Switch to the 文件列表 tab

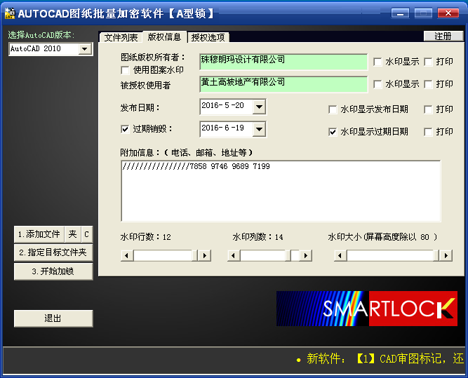(x=121, y=38)
